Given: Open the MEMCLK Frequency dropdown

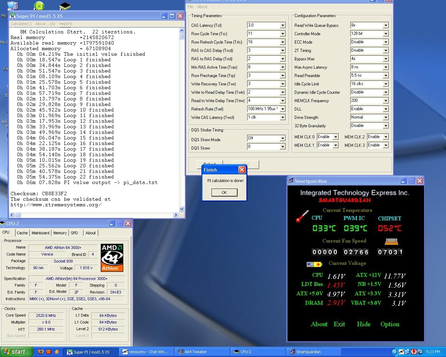Looking at the screenshot, I should (x=386, y=101).
